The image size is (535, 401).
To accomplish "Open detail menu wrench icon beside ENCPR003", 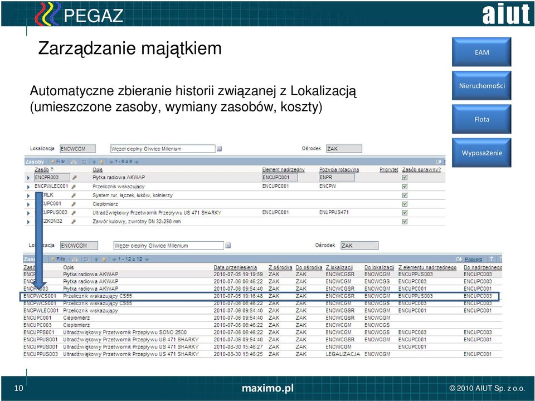I will coord(74,178).
